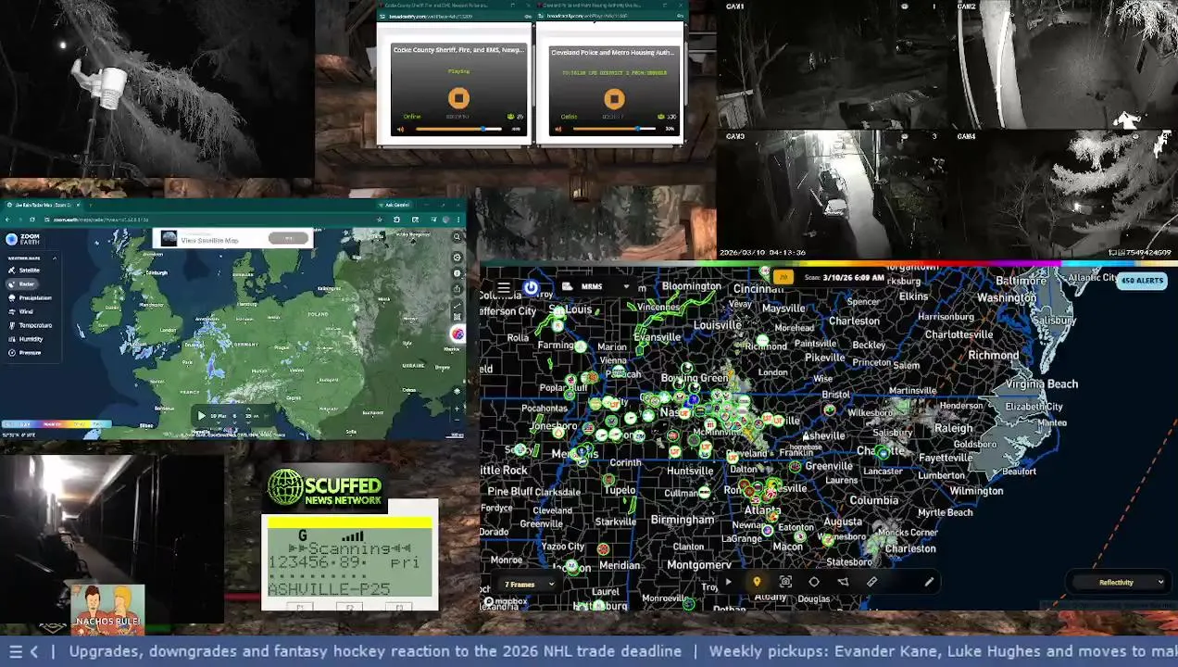Select the Radar layer in Zoom Earth

click(22, 284)
